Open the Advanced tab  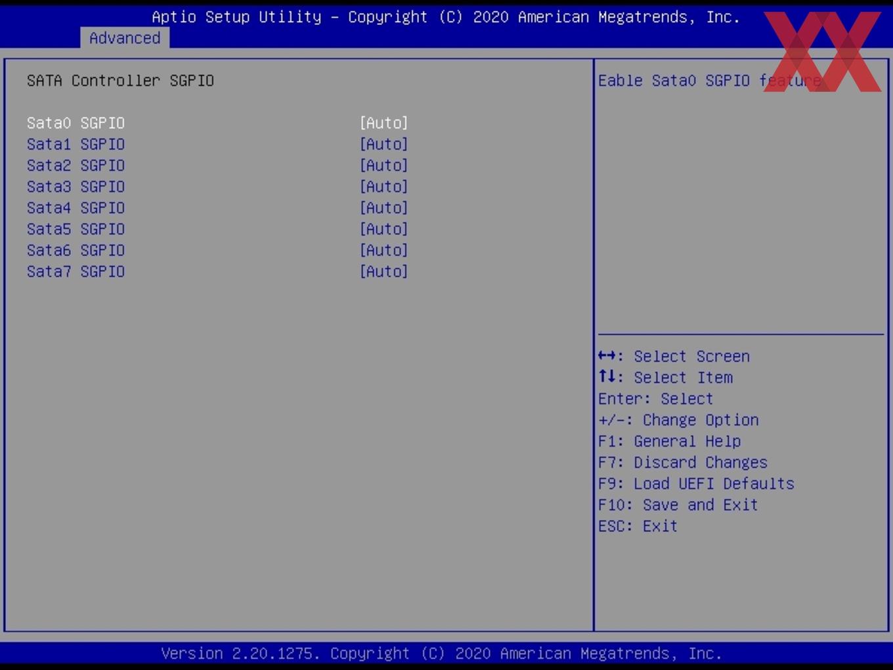(x=125, y=38)
